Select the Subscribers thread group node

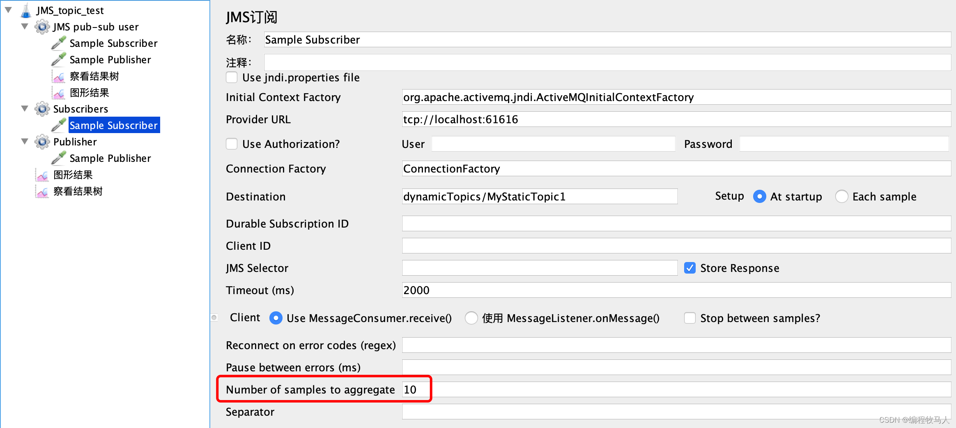click(80, 109)
